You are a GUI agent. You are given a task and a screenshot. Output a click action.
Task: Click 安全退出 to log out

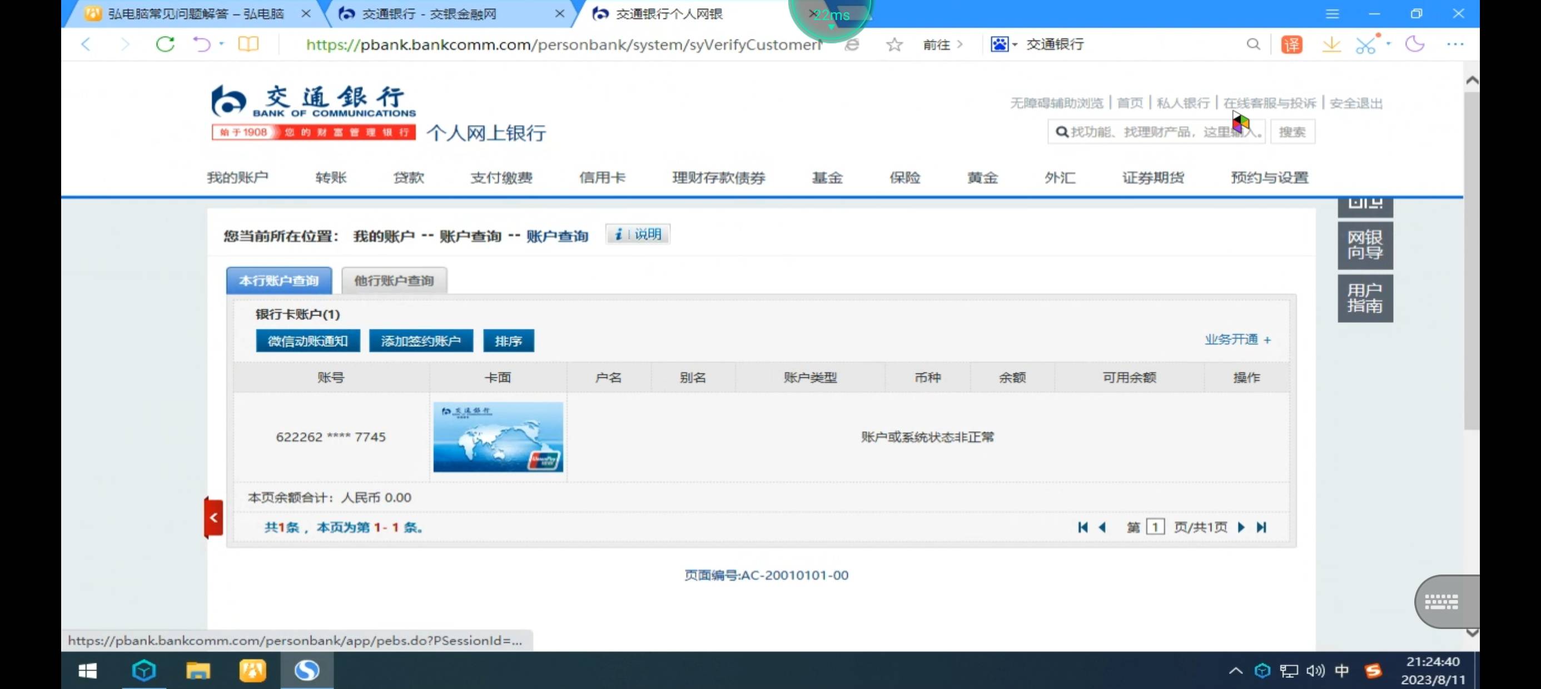pos(1355,103)
